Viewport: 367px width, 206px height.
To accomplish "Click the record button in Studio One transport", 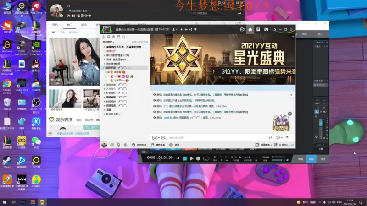I will (198, 158).
